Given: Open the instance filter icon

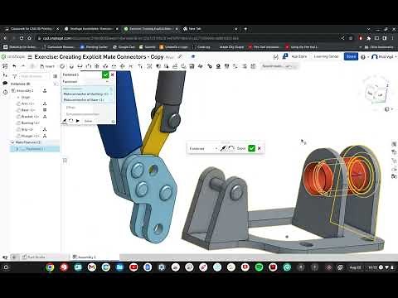Looking at the screenshot, I should [15, 76].
